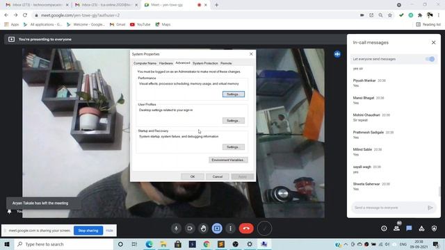The image size is (445, 250).
Task: Select the Advanced tab
Action: pos(182,62)
